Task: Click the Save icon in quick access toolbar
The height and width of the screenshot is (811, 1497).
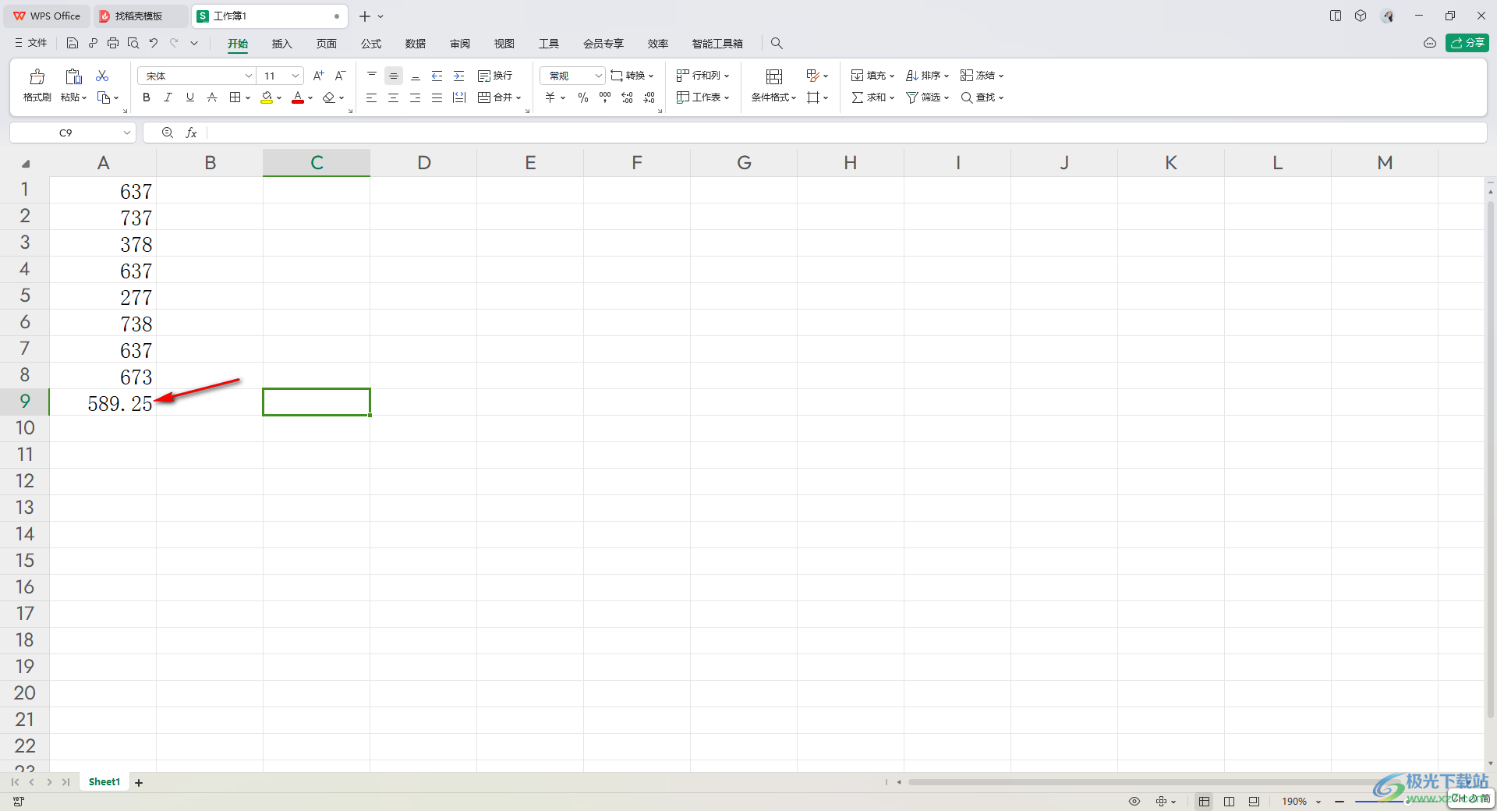Action: pos(73,43)
